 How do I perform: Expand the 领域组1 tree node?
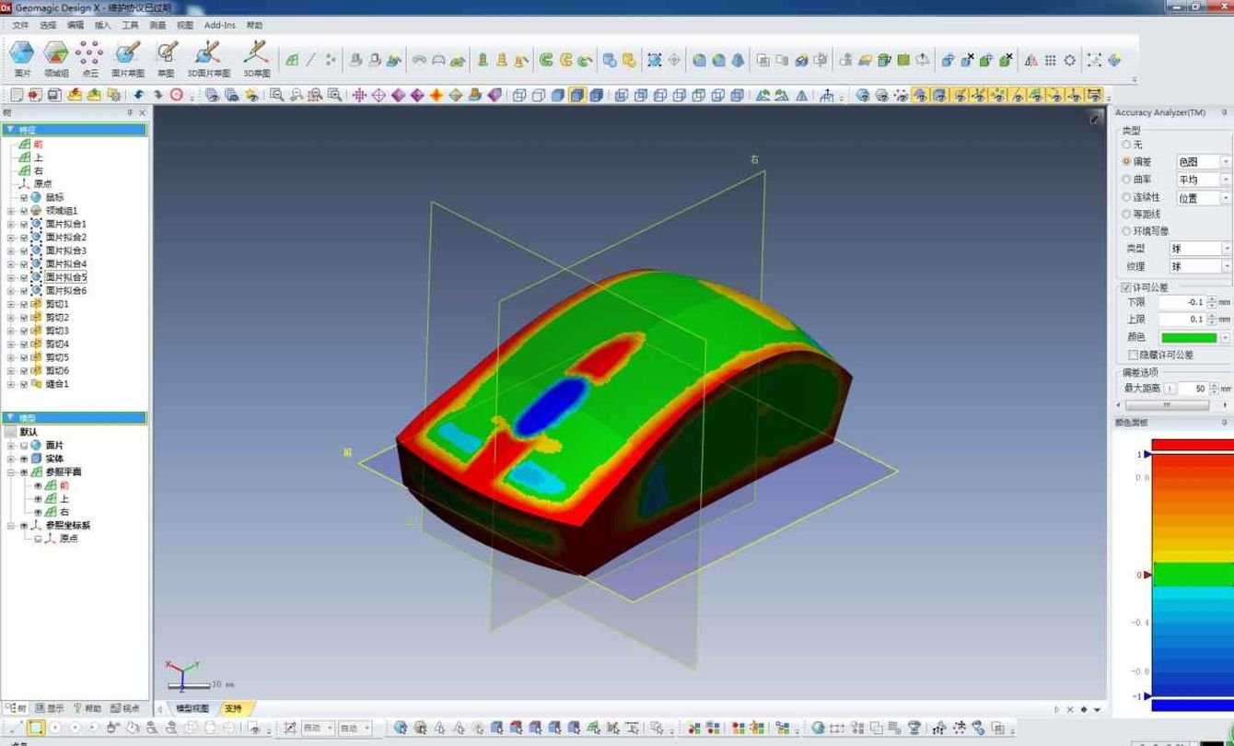pyautogui.click(x=11, y=211)
